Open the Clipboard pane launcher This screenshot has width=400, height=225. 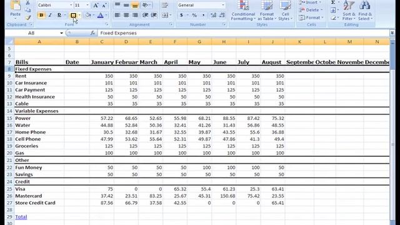click(31, 24)
